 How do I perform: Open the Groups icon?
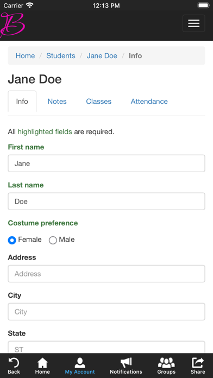(x=166, y=363)
